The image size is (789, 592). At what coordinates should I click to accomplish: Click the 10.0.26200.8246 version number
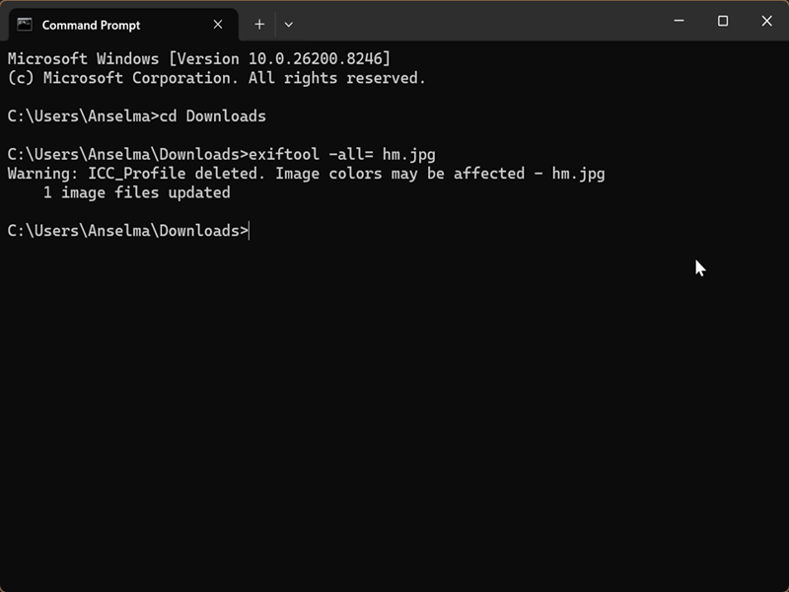pyautogui.click(x=316, y=59)
